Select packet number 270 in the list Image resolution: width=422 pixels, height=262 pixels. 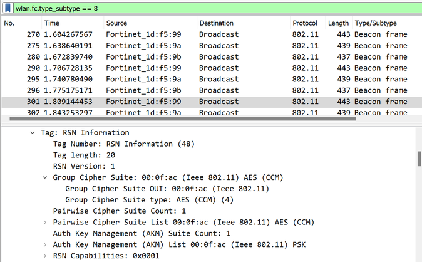188,34
